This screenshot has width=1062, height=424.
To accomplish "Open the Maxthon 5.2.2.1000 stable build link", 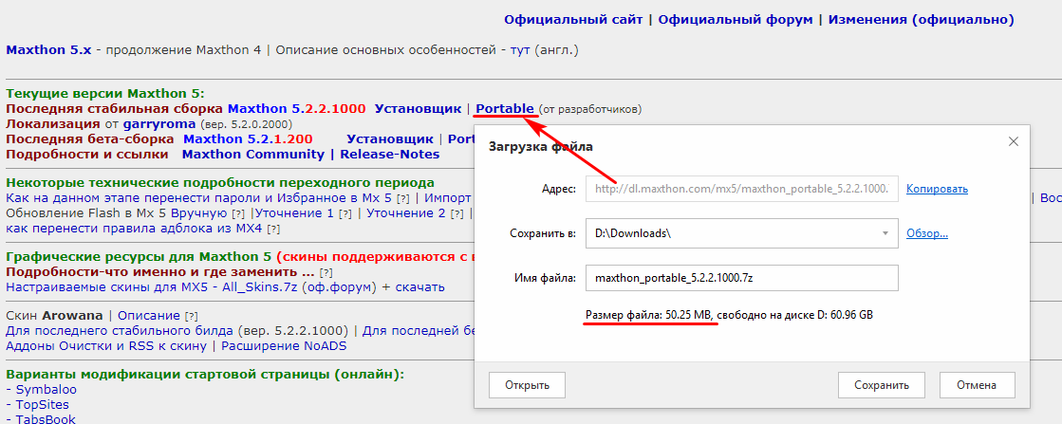I will (297, 108).
